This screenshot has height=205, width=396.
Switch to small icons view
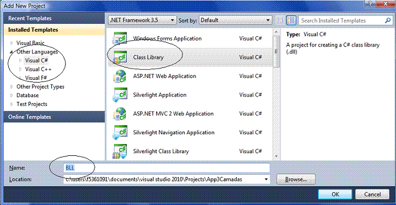tap(280, 20)
